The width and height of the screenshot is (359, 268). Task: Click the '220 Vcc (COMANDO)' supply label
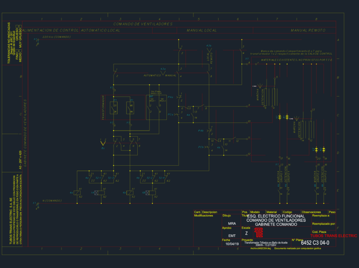click(x=57, y=37)
